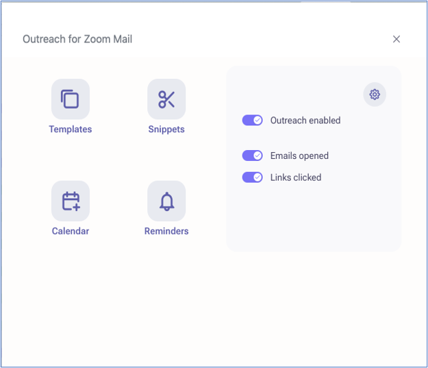Image resolution: width=428 pixels, height=368 pixels.
Task: Open the Calendar plus icon
Action: pyautogui.click(x=71, y=201)
